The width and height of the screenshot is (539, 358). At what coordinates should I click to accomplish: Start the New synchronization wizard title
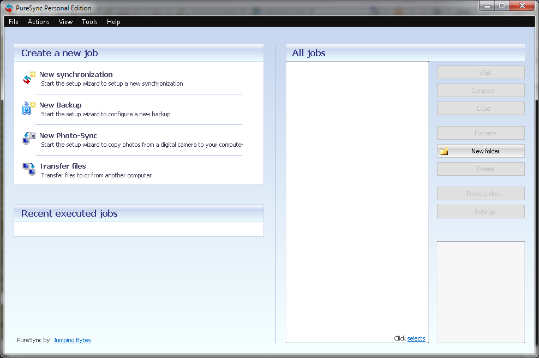76,74
